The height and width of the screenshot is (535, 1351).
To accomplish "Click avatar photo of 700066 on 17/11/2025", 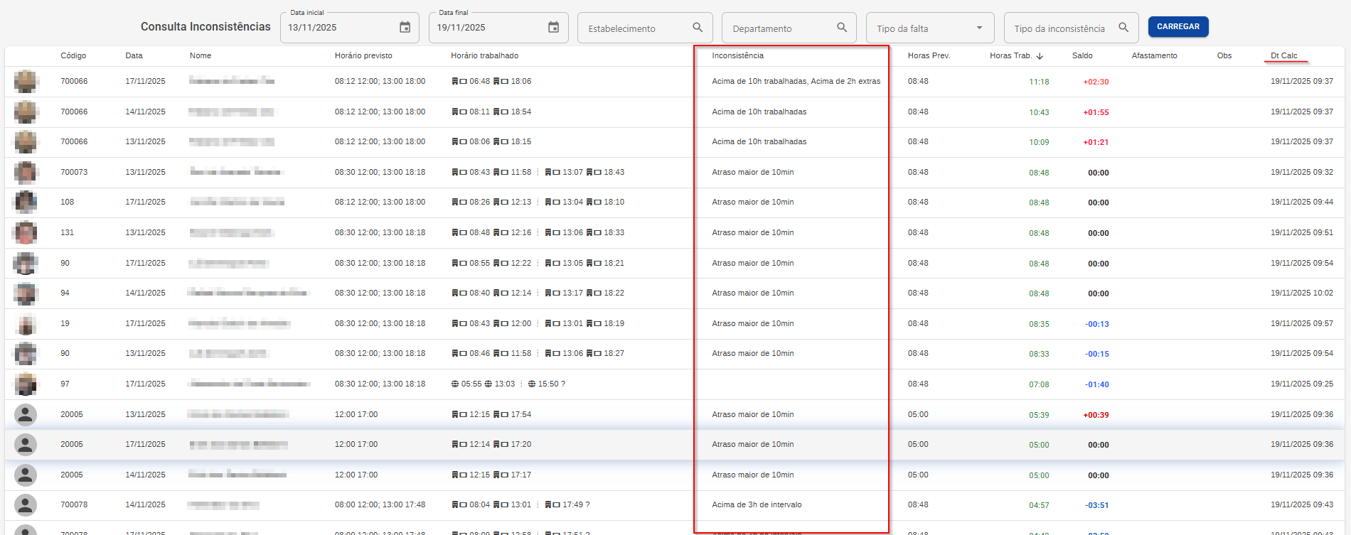I will [x=26, y=82].
